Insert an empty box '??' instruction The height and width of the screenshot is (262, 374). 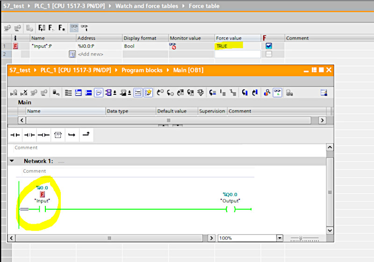click(58, 135)
